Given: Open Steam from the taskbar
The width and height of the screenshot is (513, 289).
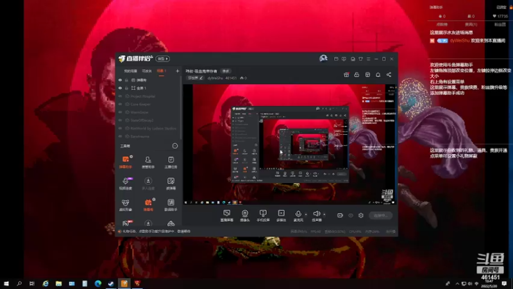Looking at the screenshot, I should tap(111, 283).
